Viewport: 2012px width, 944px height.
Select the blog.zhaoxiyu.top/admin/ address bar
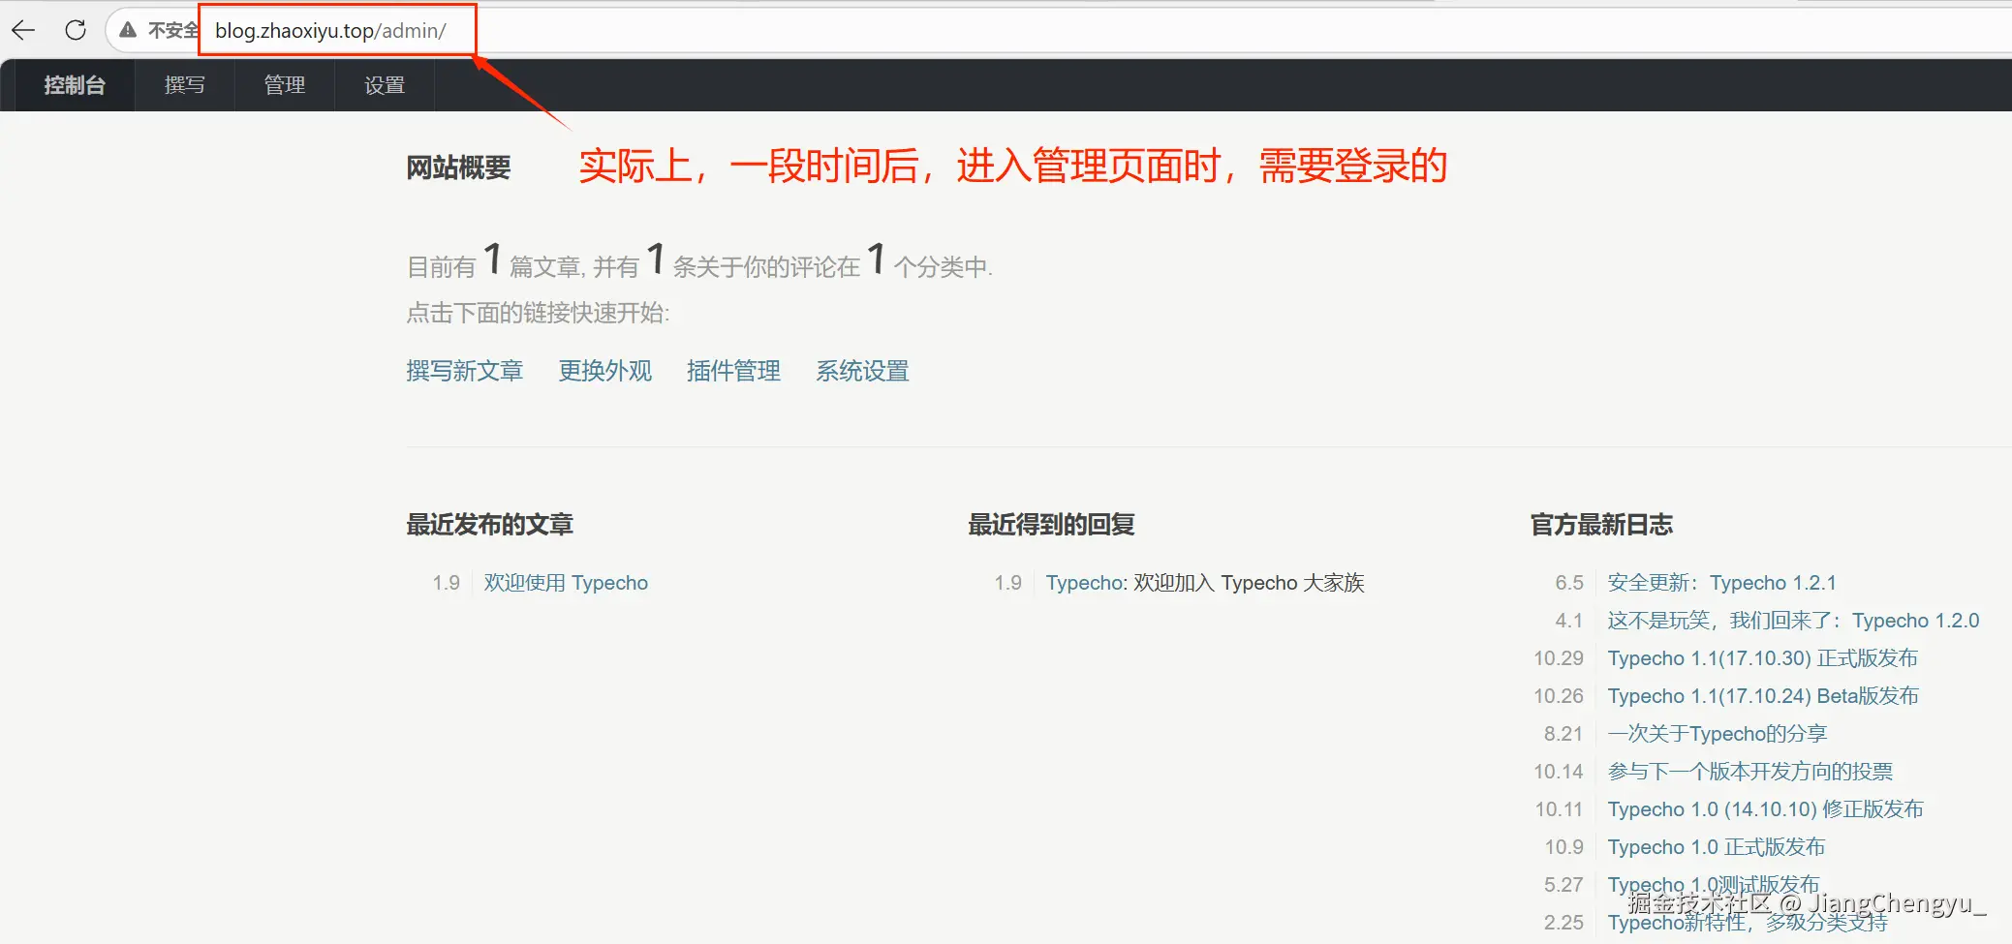click(x=330, y=31)
